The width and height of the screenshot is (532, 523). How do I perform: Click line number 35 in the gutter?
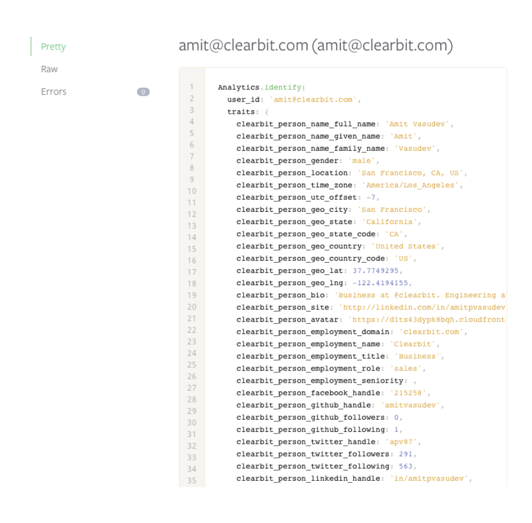point(192,480)
